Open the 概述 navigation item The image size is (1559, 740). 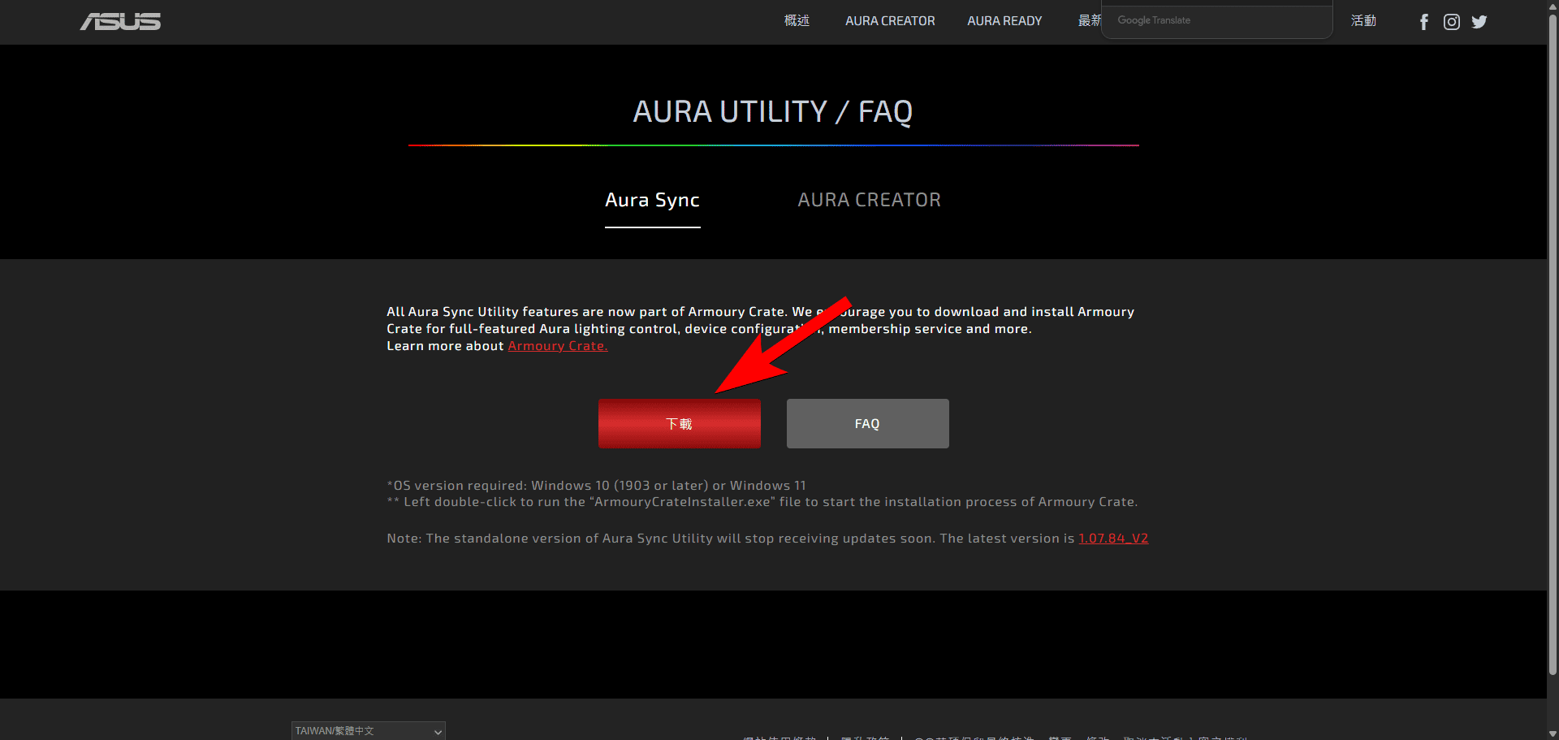(797, 20)
